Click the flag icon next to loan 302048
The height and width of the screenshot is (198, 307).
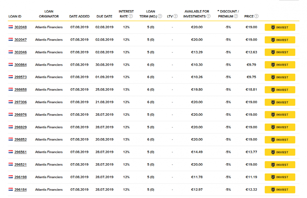click(10, 27)
